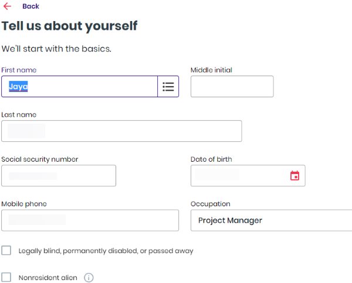Image resolution: width=352 pixels, height=283 pixels.
Task: Click the red back arrow icon
Action: (7, 6)
